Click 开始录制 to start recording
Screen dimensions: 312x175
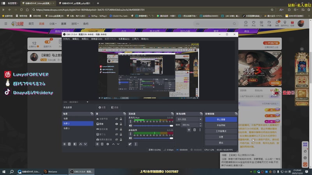point(221,125)
